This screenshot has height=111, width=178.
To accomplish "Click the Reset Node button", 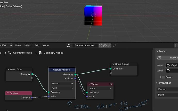I will pyautogui.click(x=167, y=58).
